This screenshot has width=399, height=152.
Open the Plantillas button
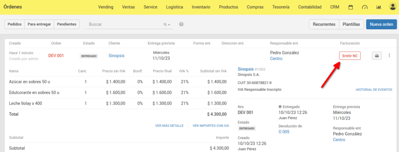(x=351, y=24)
